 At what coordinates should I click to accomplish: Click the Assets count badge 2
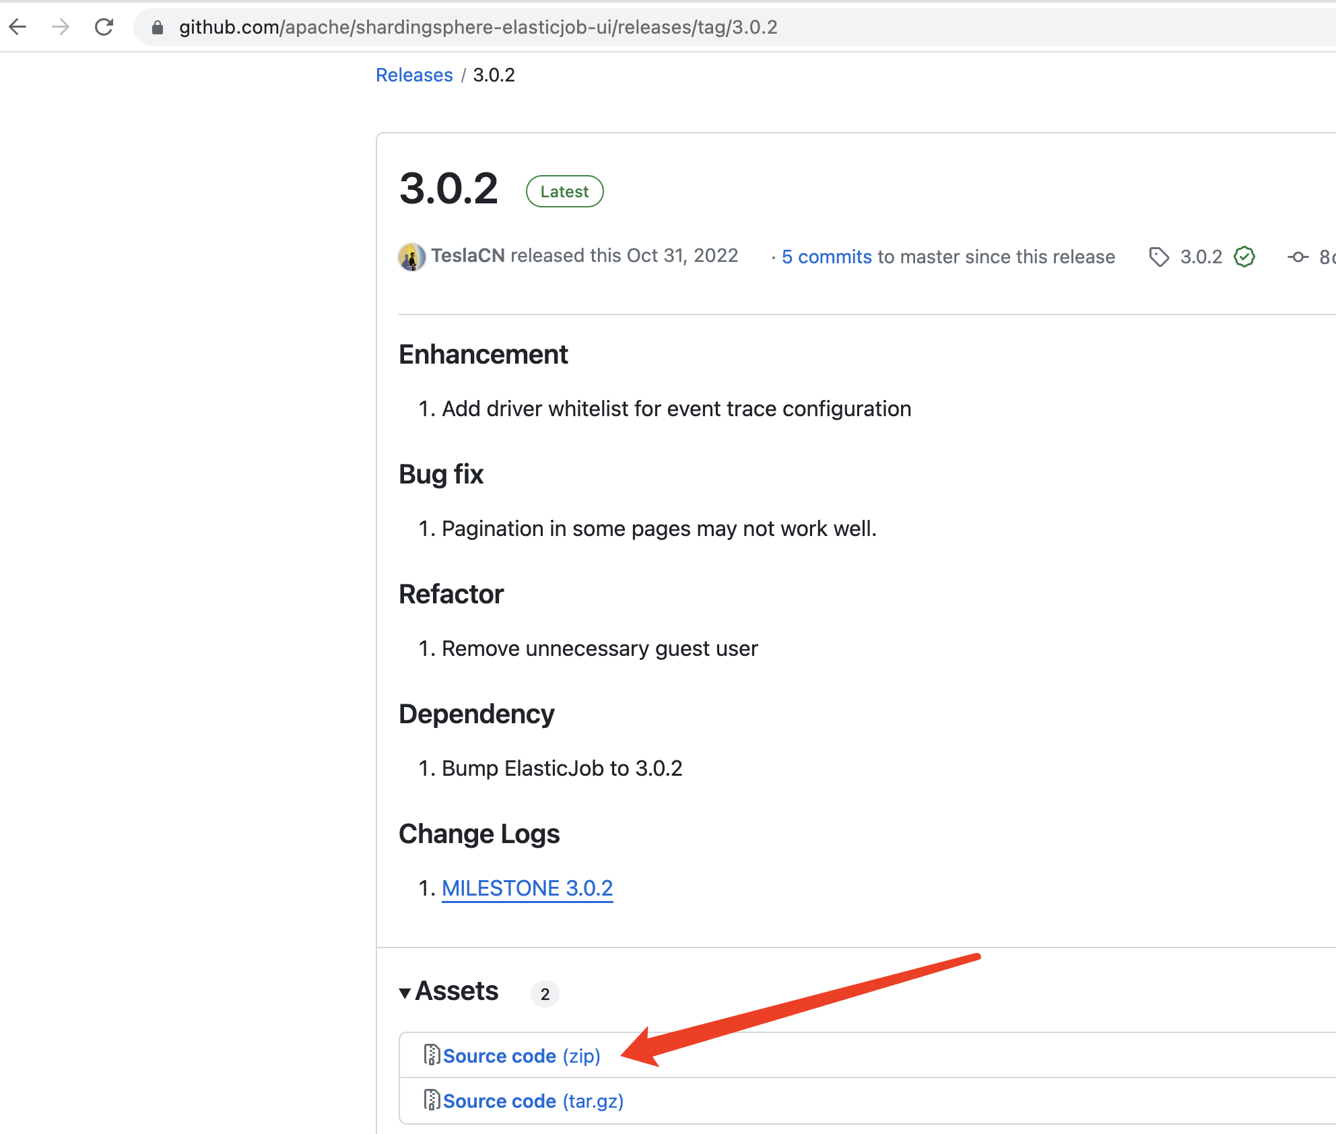click(545, 994)
